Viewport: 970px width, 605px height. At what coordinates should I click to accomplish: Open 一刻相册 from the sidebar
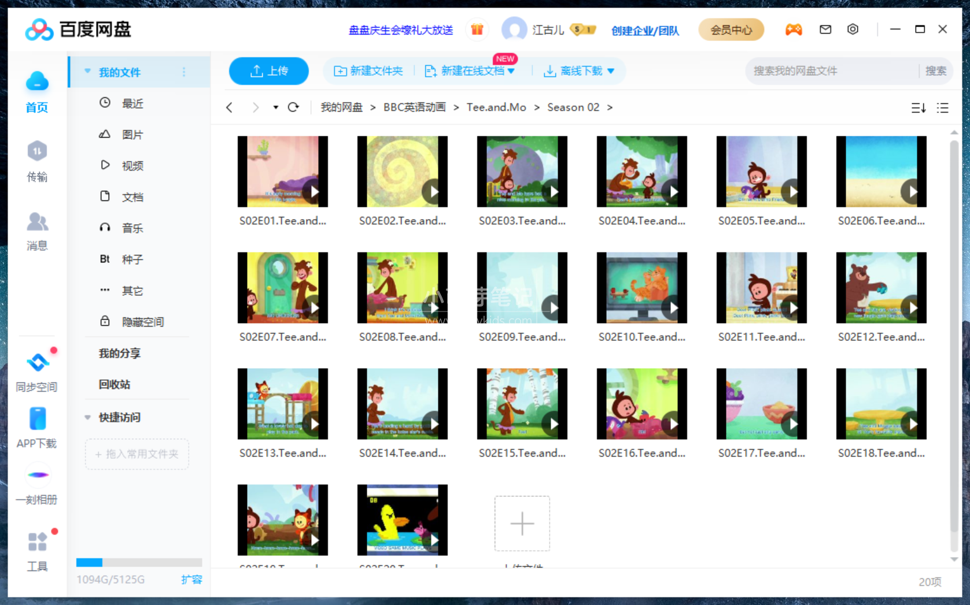(36, 484)
